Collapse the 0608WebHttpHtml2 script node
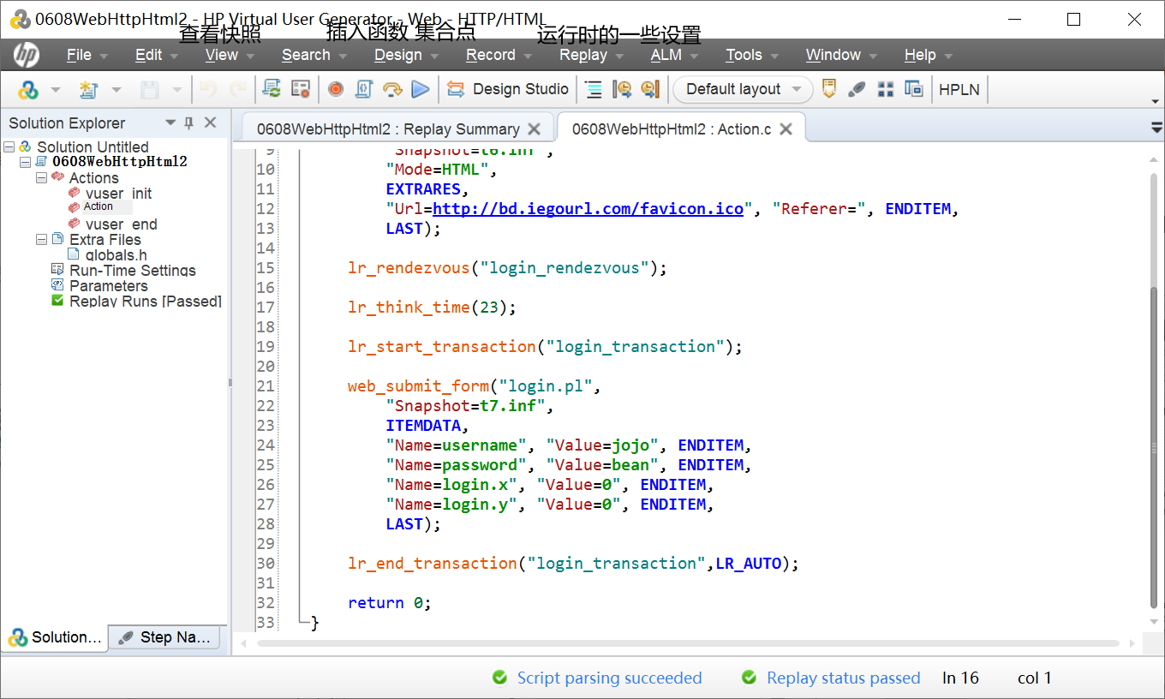The width and height of the screenshot is (1165, 699). pyautogui.click(x=25, y=162)
